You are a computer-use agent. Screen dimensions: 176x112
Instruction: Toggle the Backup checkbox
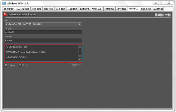pos(6,65)
